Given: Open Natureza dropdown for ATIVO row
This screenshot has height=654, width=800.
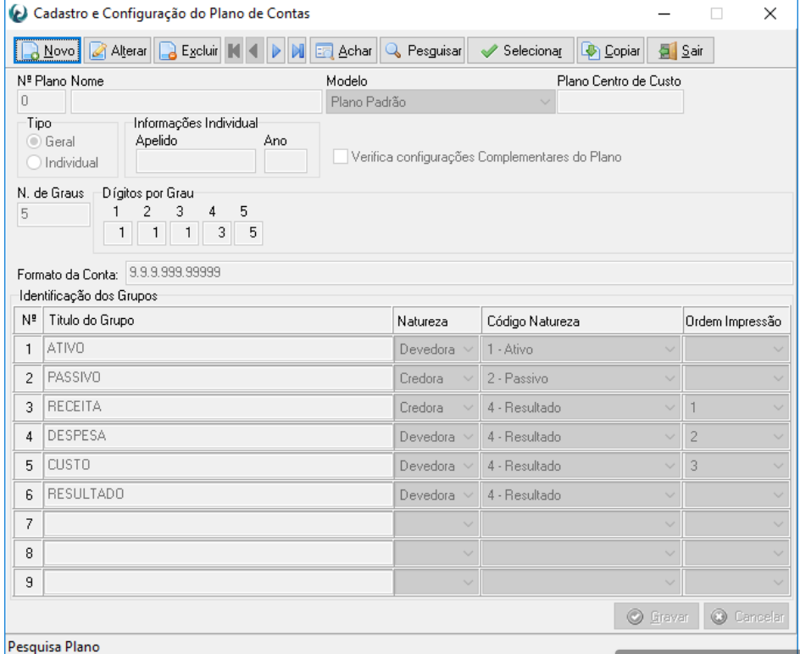Looking at the screenshot, I should 436,349.
